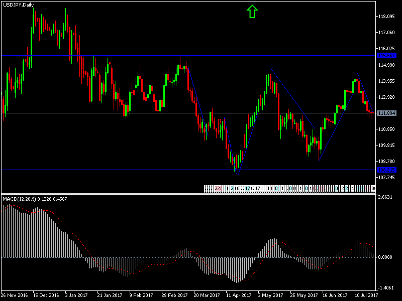Click the green up arrow marker

point(252,12)
